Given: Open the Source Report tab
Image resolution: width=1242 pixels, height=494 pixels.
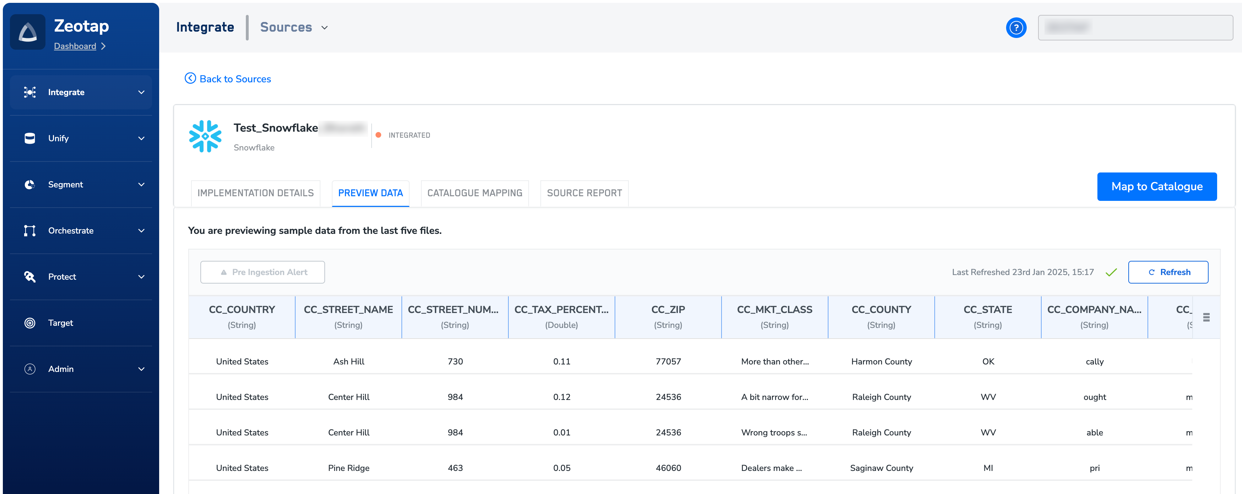Looking at the screenshot, I should click(x=584, y=193).
